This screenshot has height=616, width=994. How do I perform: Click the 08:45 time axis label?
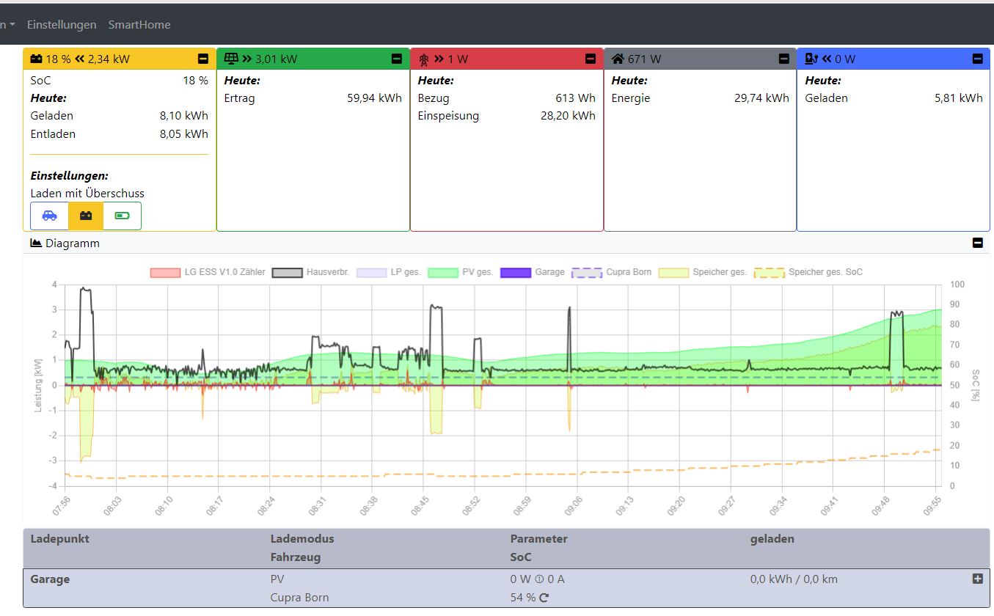click(421, 507)
